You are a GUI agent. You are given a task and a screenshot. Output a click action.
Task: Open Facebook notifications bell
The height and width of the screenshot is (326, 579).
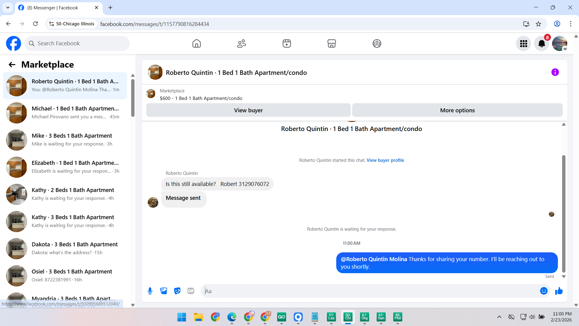coord(542,44)
